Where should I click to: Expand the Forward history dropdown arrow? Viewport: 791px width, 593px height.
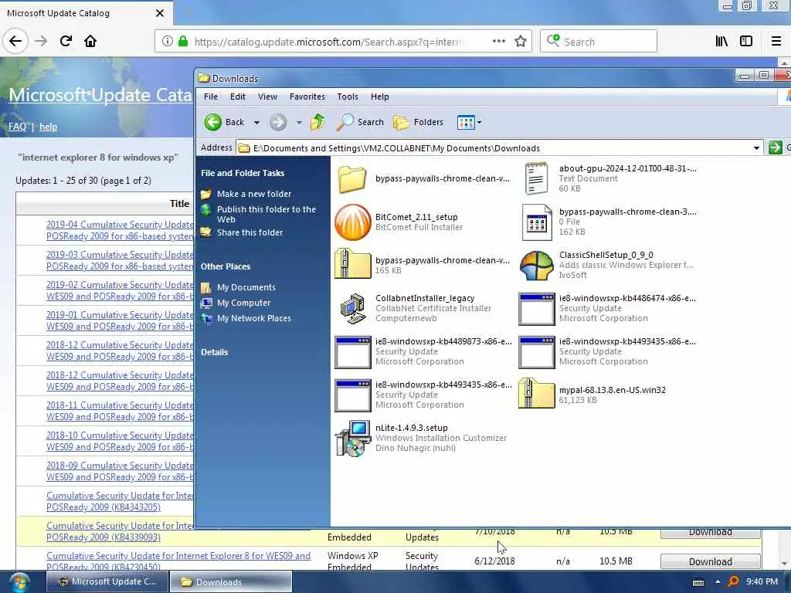click(x=299, y=123)
